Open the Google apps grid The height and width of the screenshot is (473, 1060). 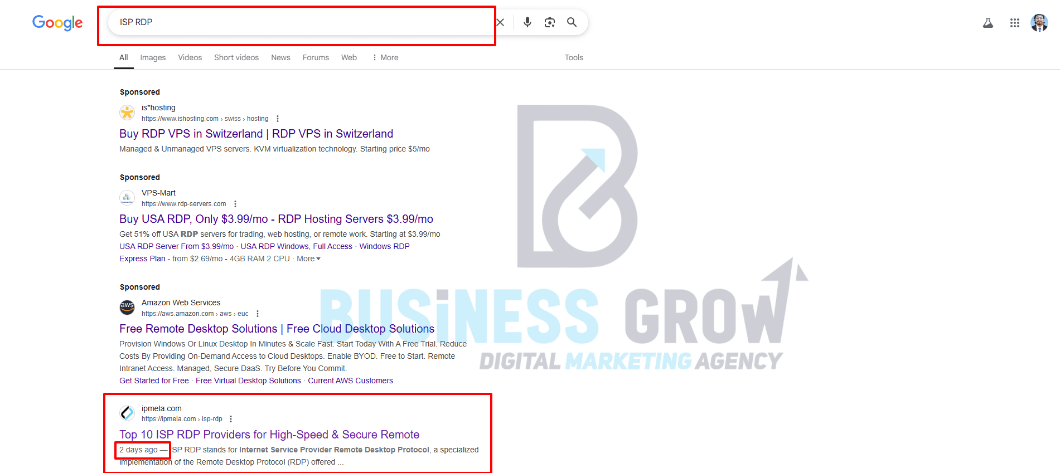[x=1015, y=23]
